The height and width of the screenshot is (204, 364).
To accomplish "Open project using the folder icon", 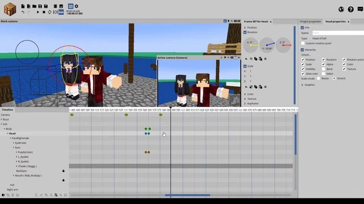I will [34, 6].
